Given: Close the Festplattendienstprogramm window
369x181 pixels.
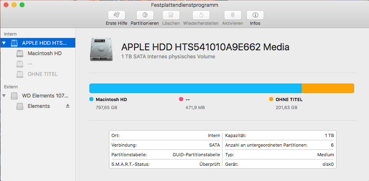Looking at the screenshot, I should point(6,5).
